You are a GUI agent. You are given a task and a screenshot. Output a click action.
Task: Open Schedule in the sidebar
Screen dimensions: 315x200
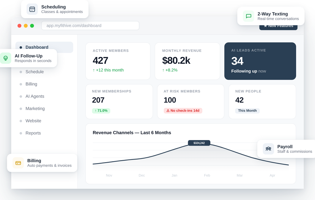click(x=34, y=72)
